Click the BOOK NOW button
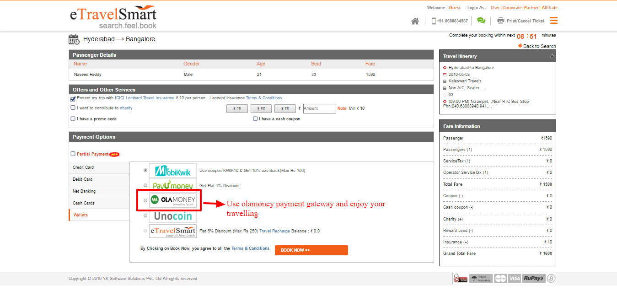The width and height of the screenshot is (617, 291). [x=311, y=250]
